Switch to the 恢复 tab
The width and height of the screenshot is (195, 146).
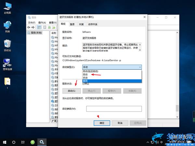pos(82,24)
